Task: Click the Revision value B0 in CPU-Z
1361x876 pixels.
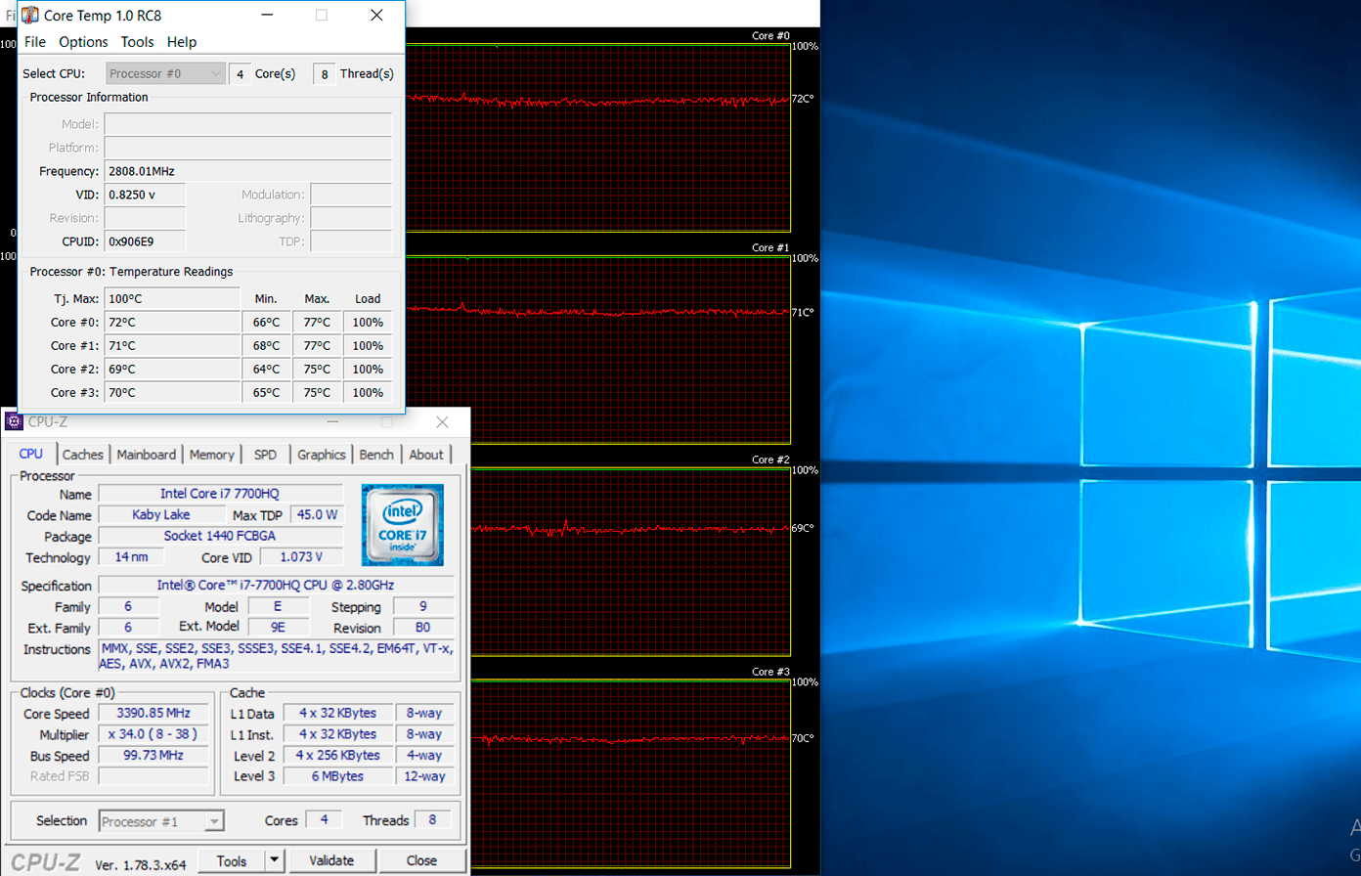Action: pyautogui.click(x=422, y=628)
